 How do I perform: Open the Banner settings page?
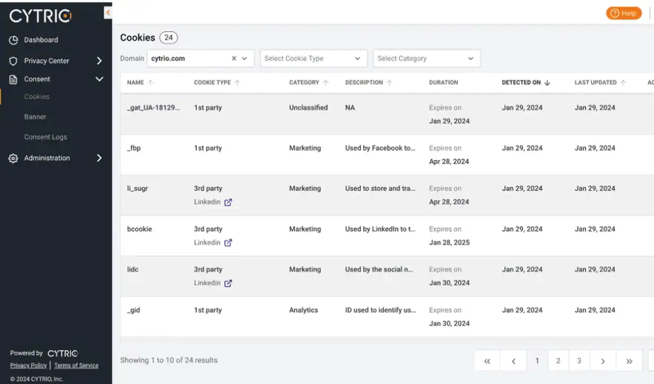coord(35,117)
